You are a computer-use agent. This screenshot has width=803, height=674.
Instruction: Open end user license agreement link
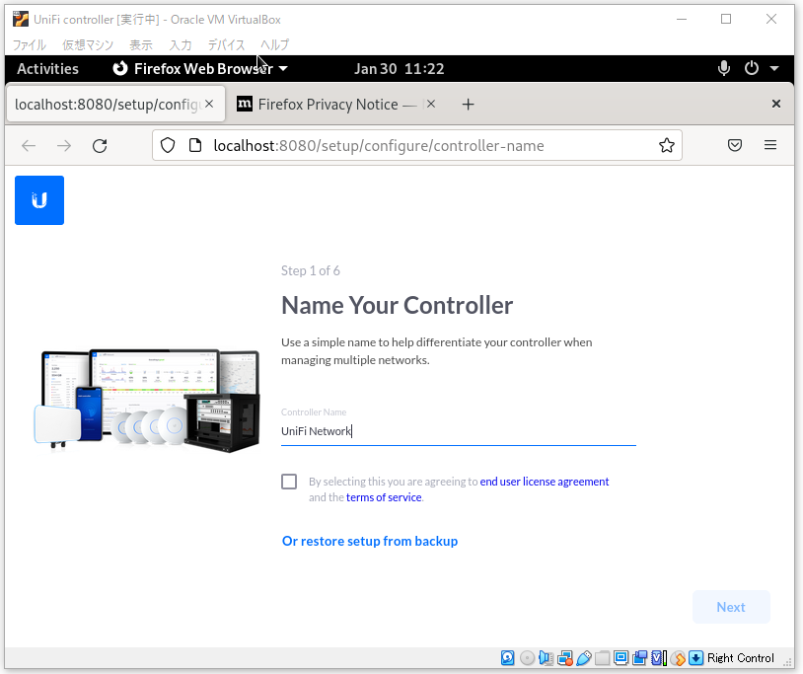click(545, 482)
